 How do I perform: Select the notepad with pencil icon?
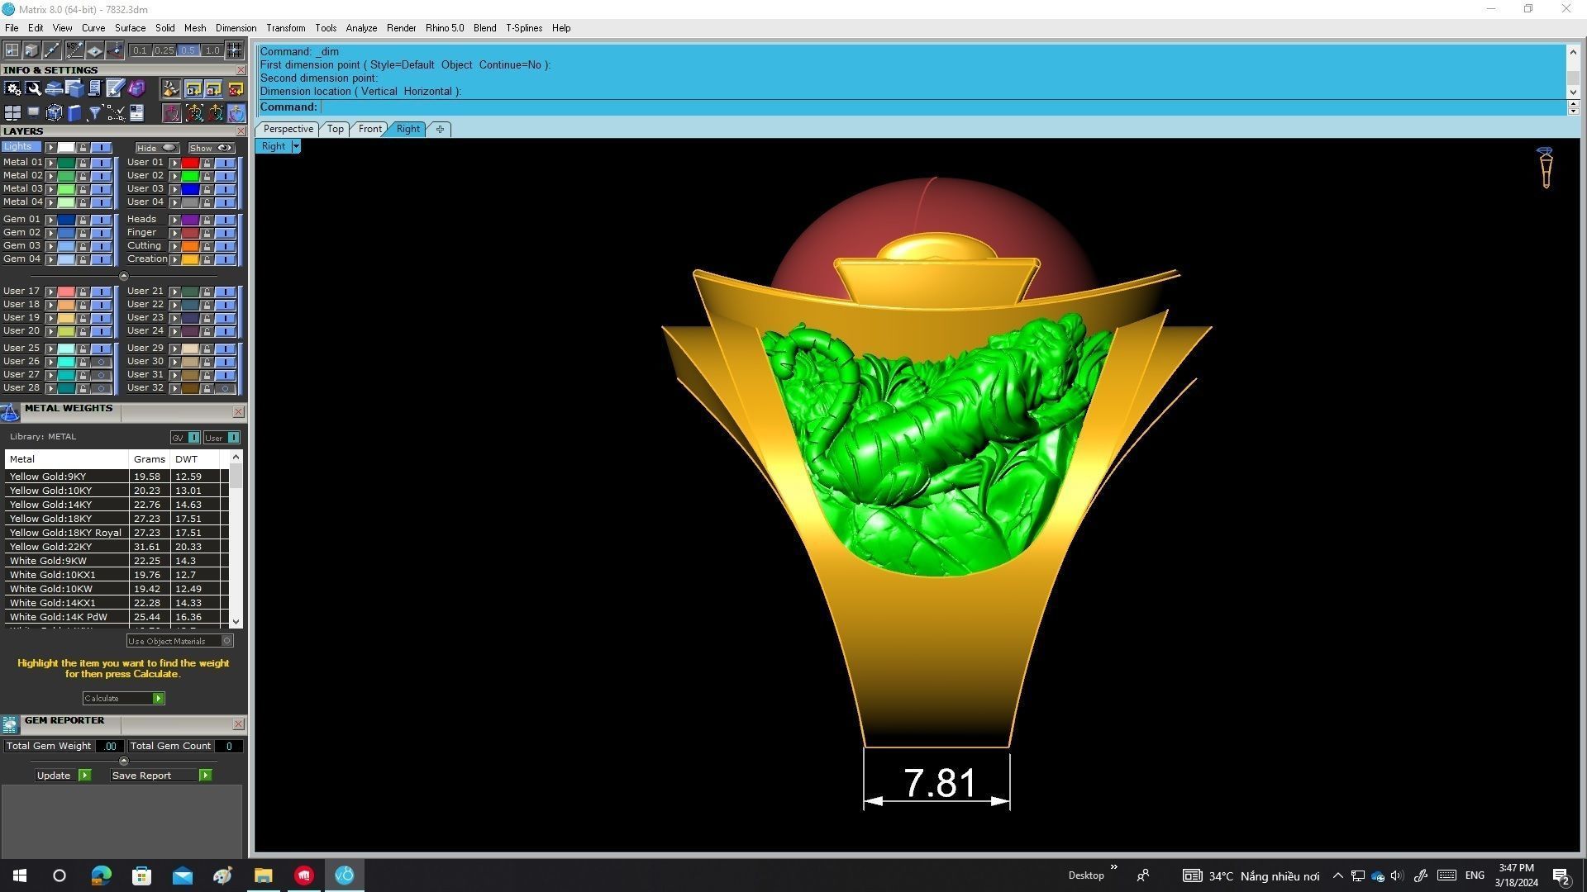(115, 88)
